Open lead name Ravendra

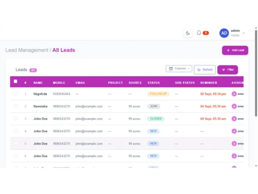tap(40, 107)
